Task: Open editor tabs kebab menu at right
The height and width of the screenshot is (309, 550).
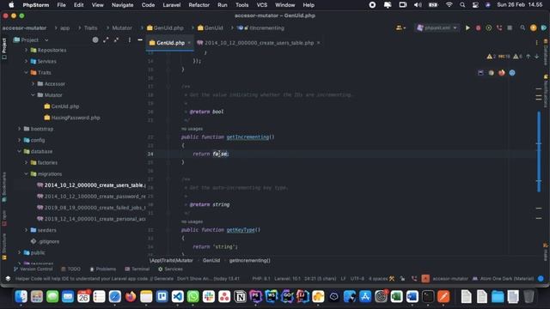Action: tap(536, 43)
